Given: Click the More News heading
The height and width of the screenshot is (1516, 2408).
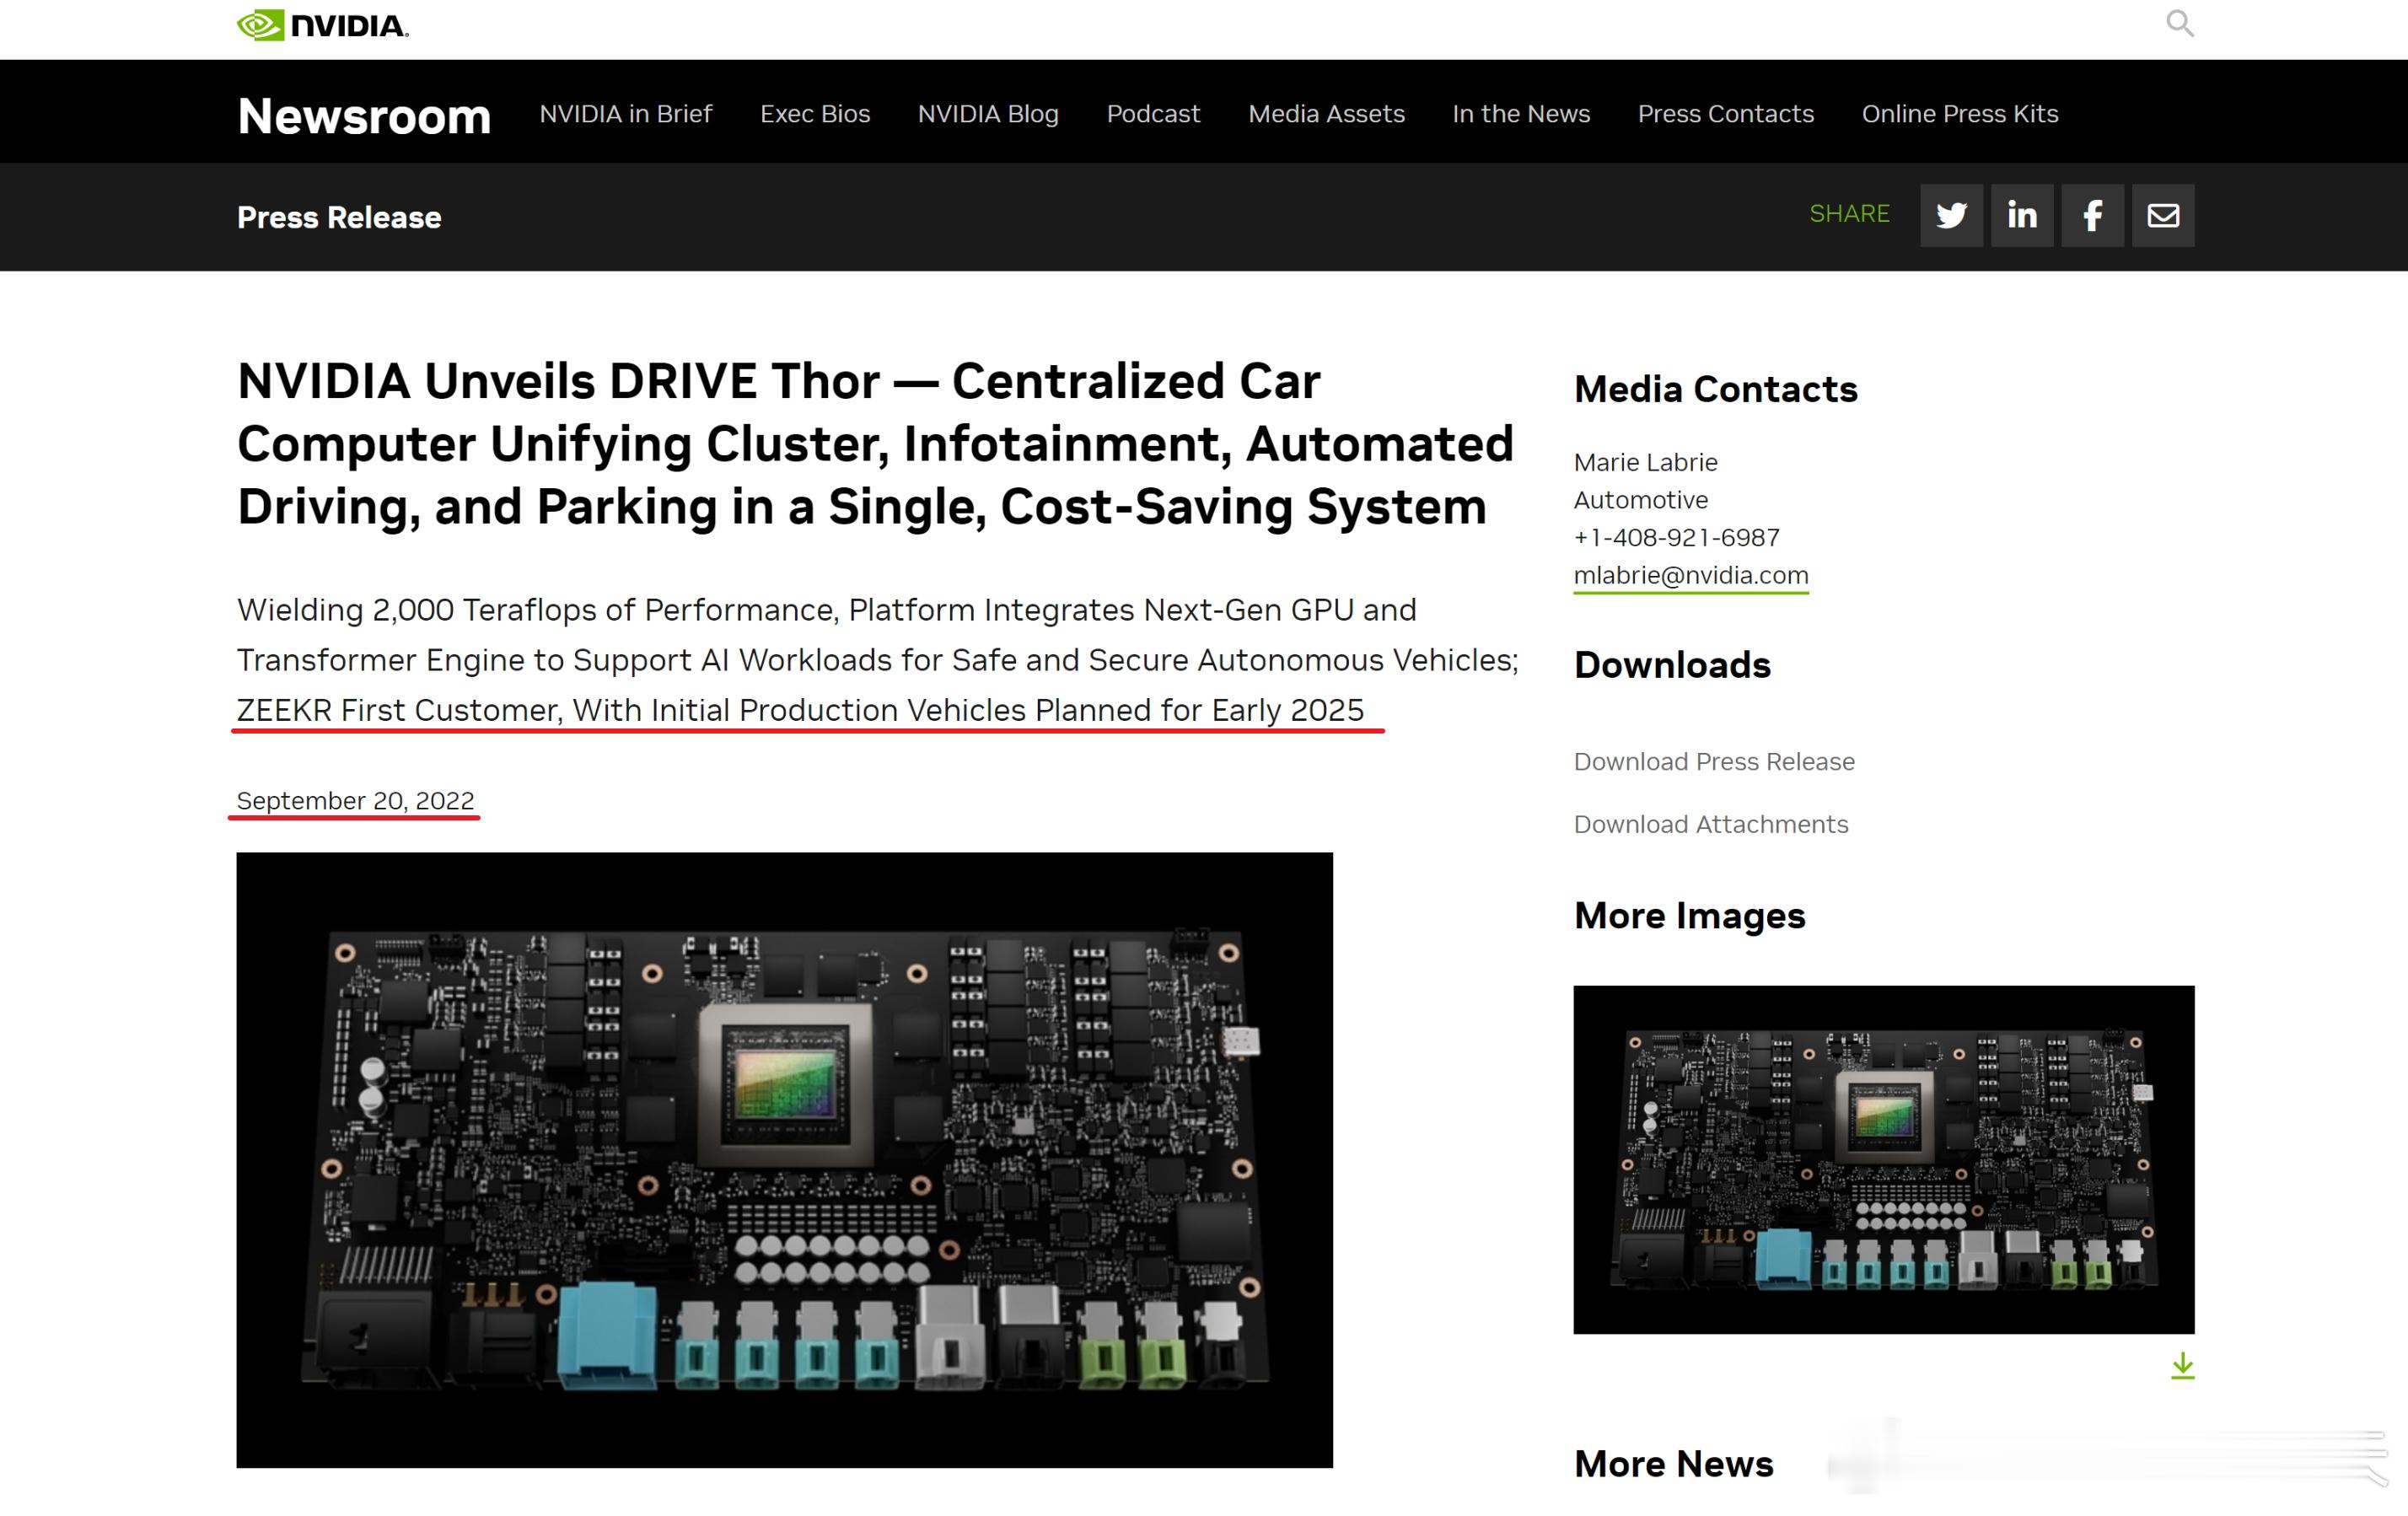Looking at the screenshot, I should coord(1673,1464).
